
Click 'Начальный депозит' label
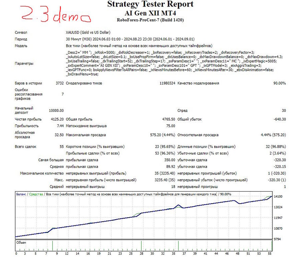(x=24, y=110)
